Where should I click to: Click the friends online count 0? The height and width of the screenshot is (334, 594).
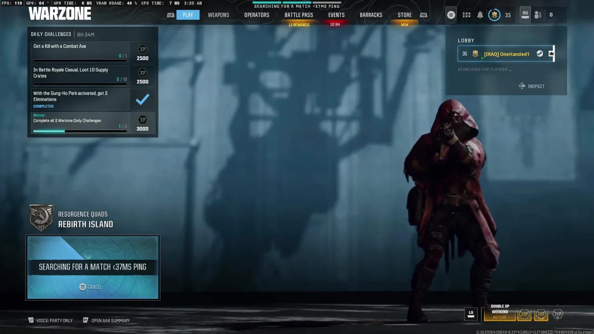[x=551, y=15]
